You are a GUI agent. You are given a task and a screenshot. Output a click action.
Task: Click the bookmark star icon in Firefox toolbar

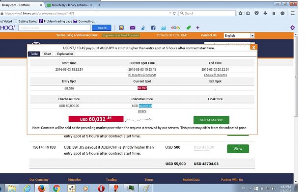[x=240, y=13]
